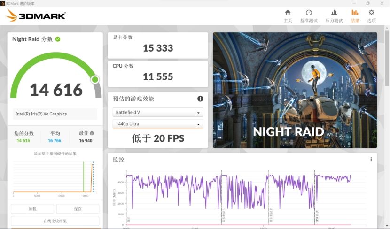
Task: Click the best score 16 940
Action: pyautogui.click(x=86, y=141)
